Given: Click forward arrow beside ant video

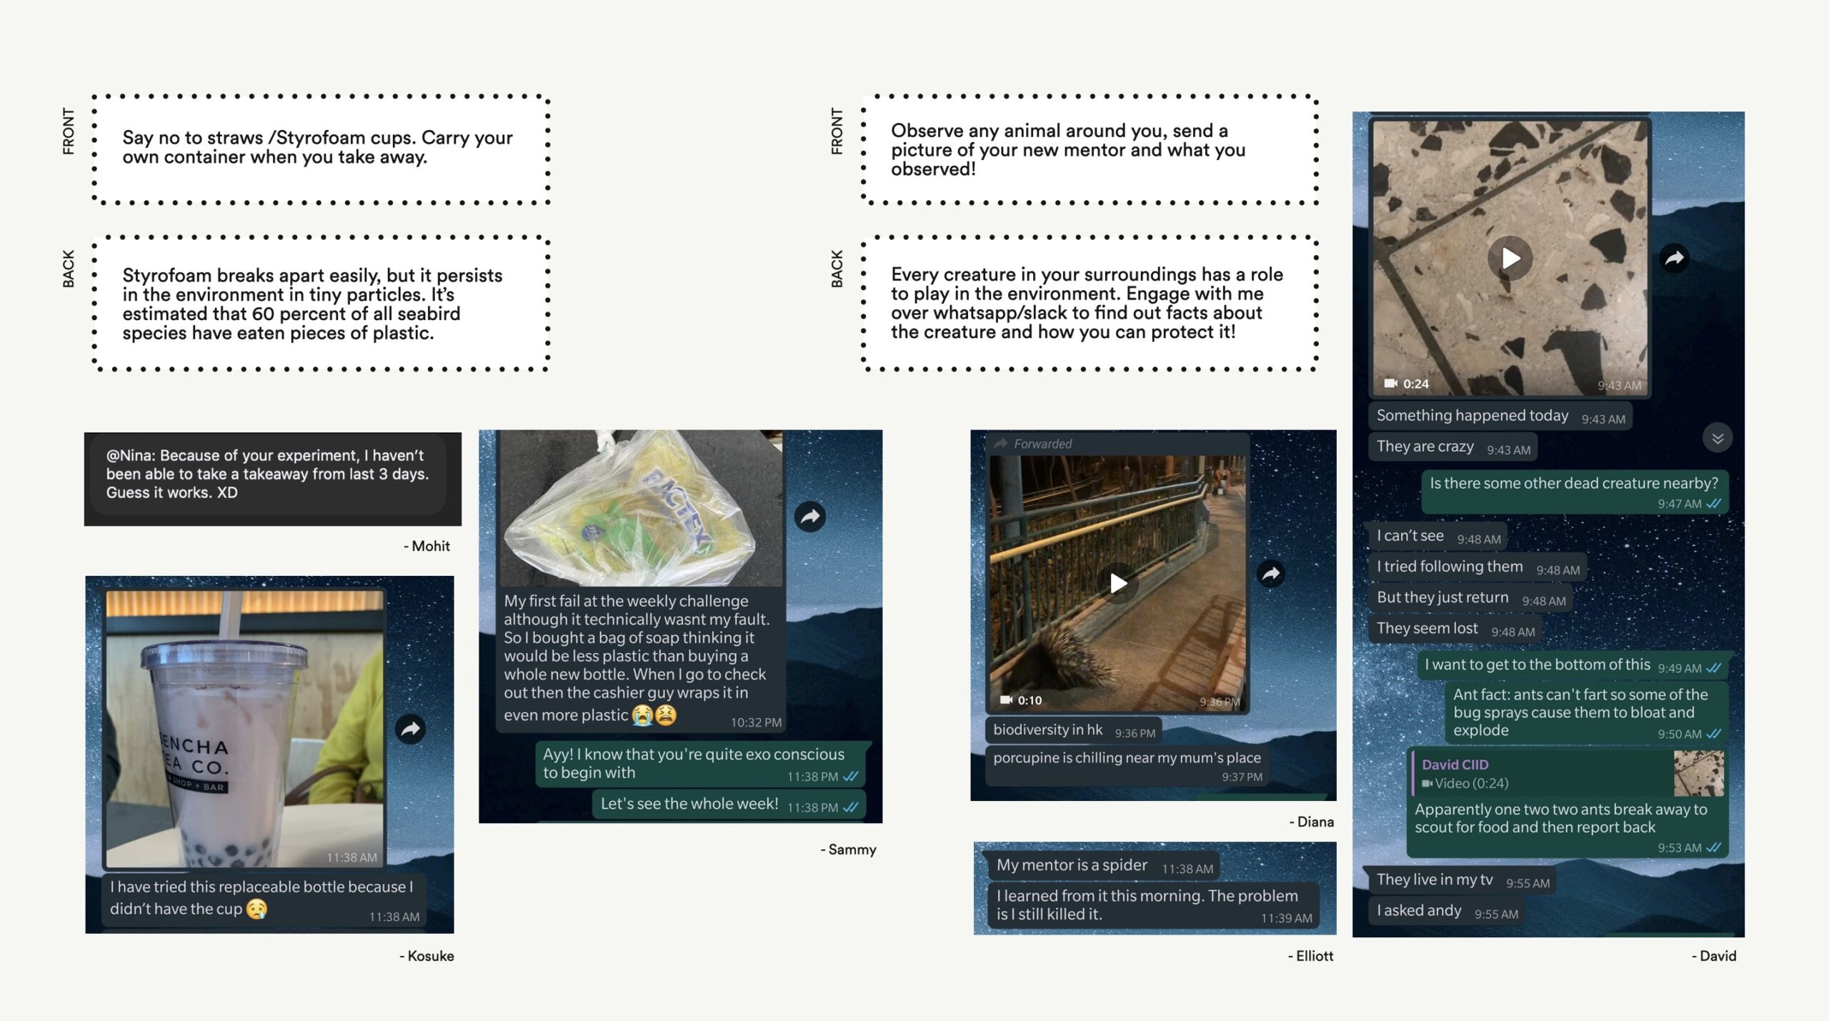Looking at the screenshot, I should pos(1674,258).
